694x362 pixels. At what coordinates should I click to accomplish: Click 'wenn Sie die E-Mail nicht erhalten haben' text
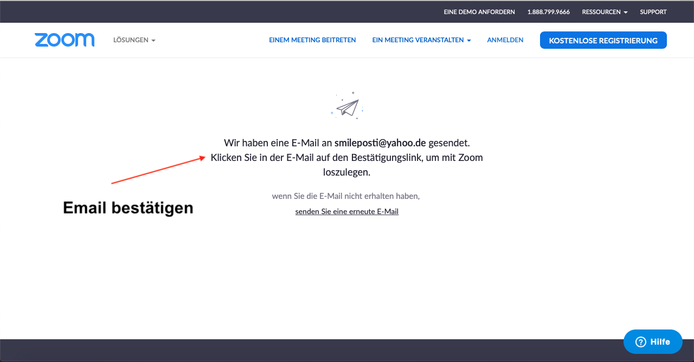(x=345, y=196)
